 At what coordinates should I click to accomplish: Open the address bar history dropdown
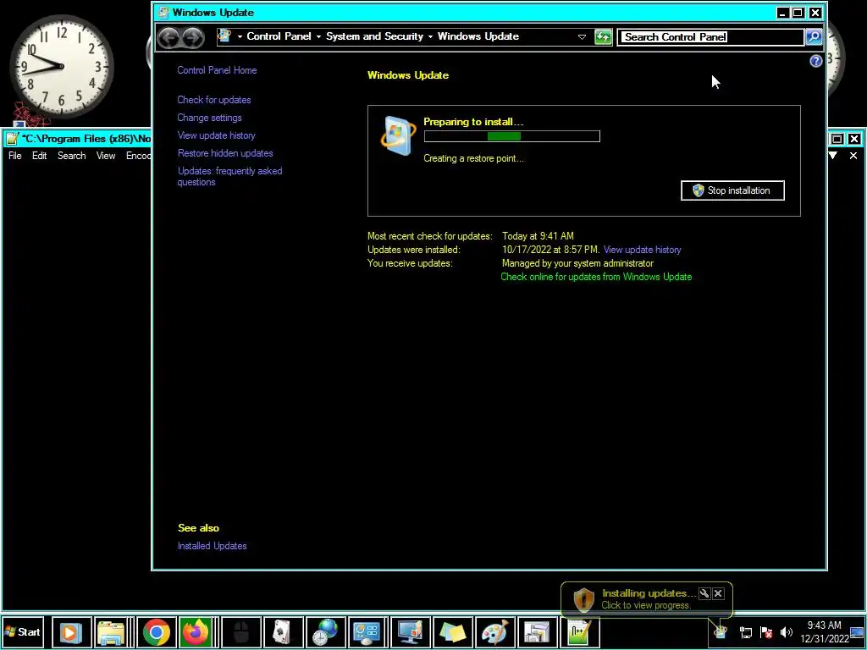tap(582, 37)
